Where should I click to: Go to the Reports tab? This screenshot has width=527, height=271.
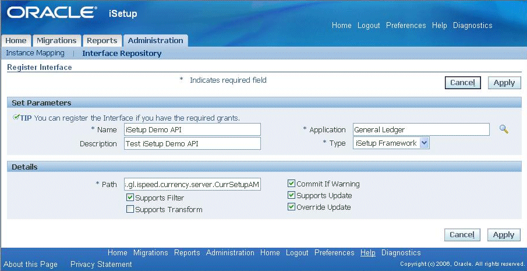tap(102, 41)
